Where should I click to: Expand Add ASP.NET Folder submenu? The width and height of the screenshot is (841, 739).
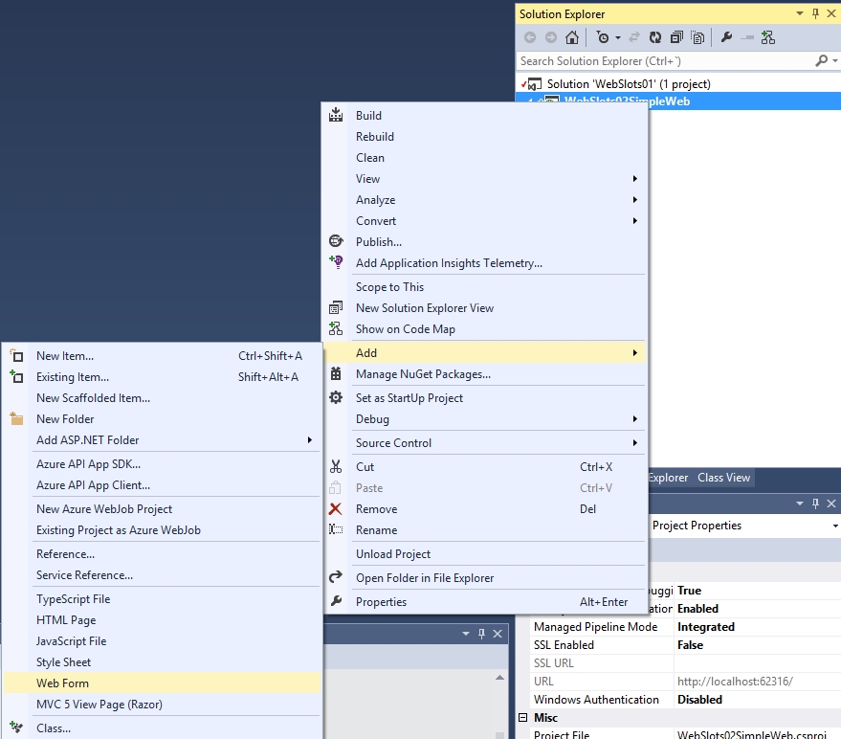(x=162, y=440)
